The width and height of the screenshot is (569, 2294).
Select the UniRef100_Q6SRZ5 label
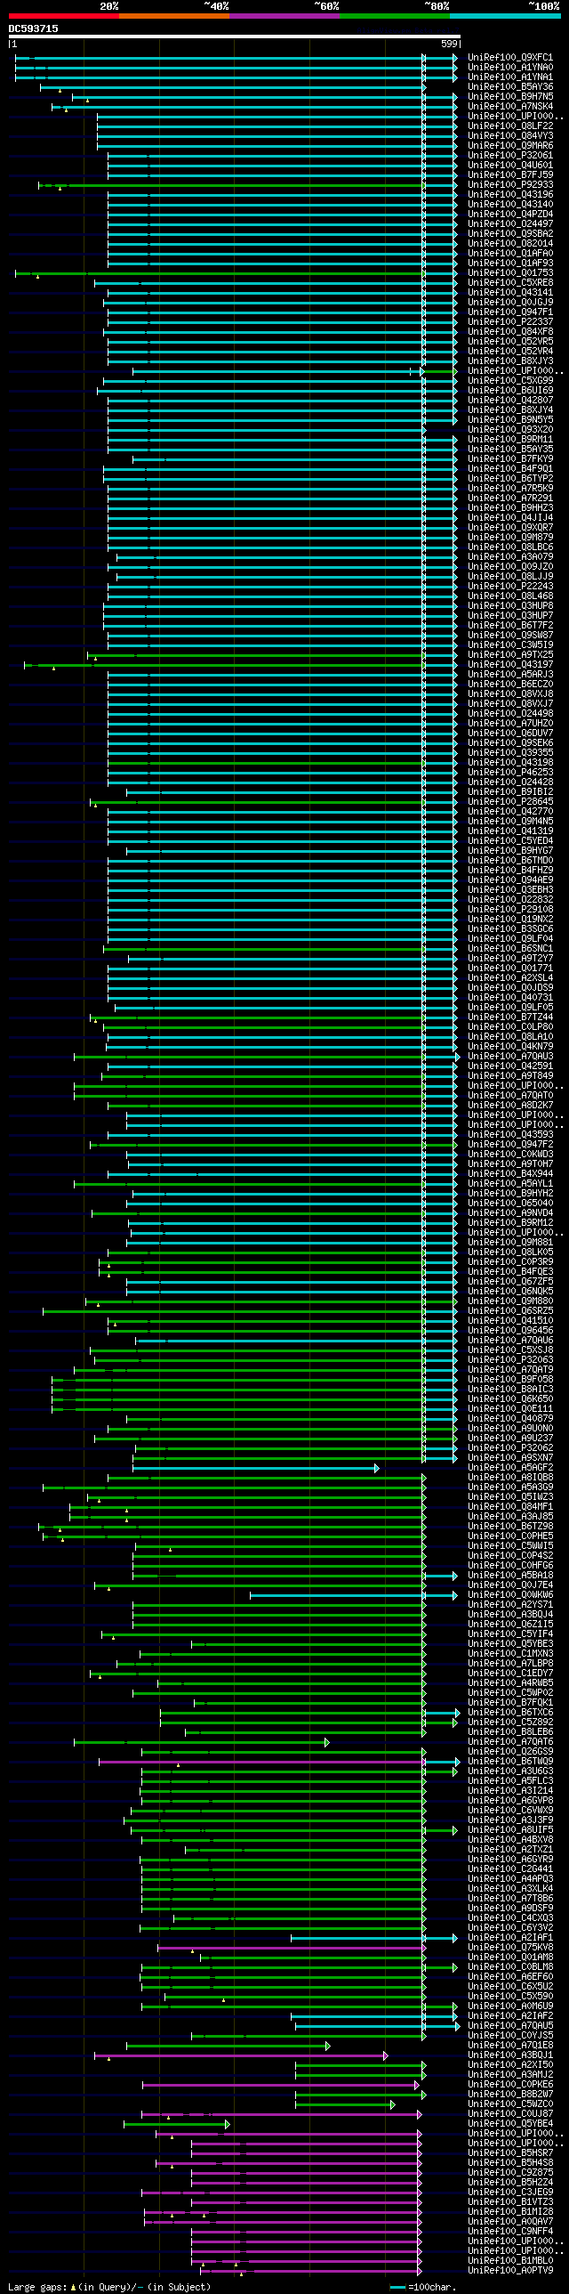pos(510,1312)
